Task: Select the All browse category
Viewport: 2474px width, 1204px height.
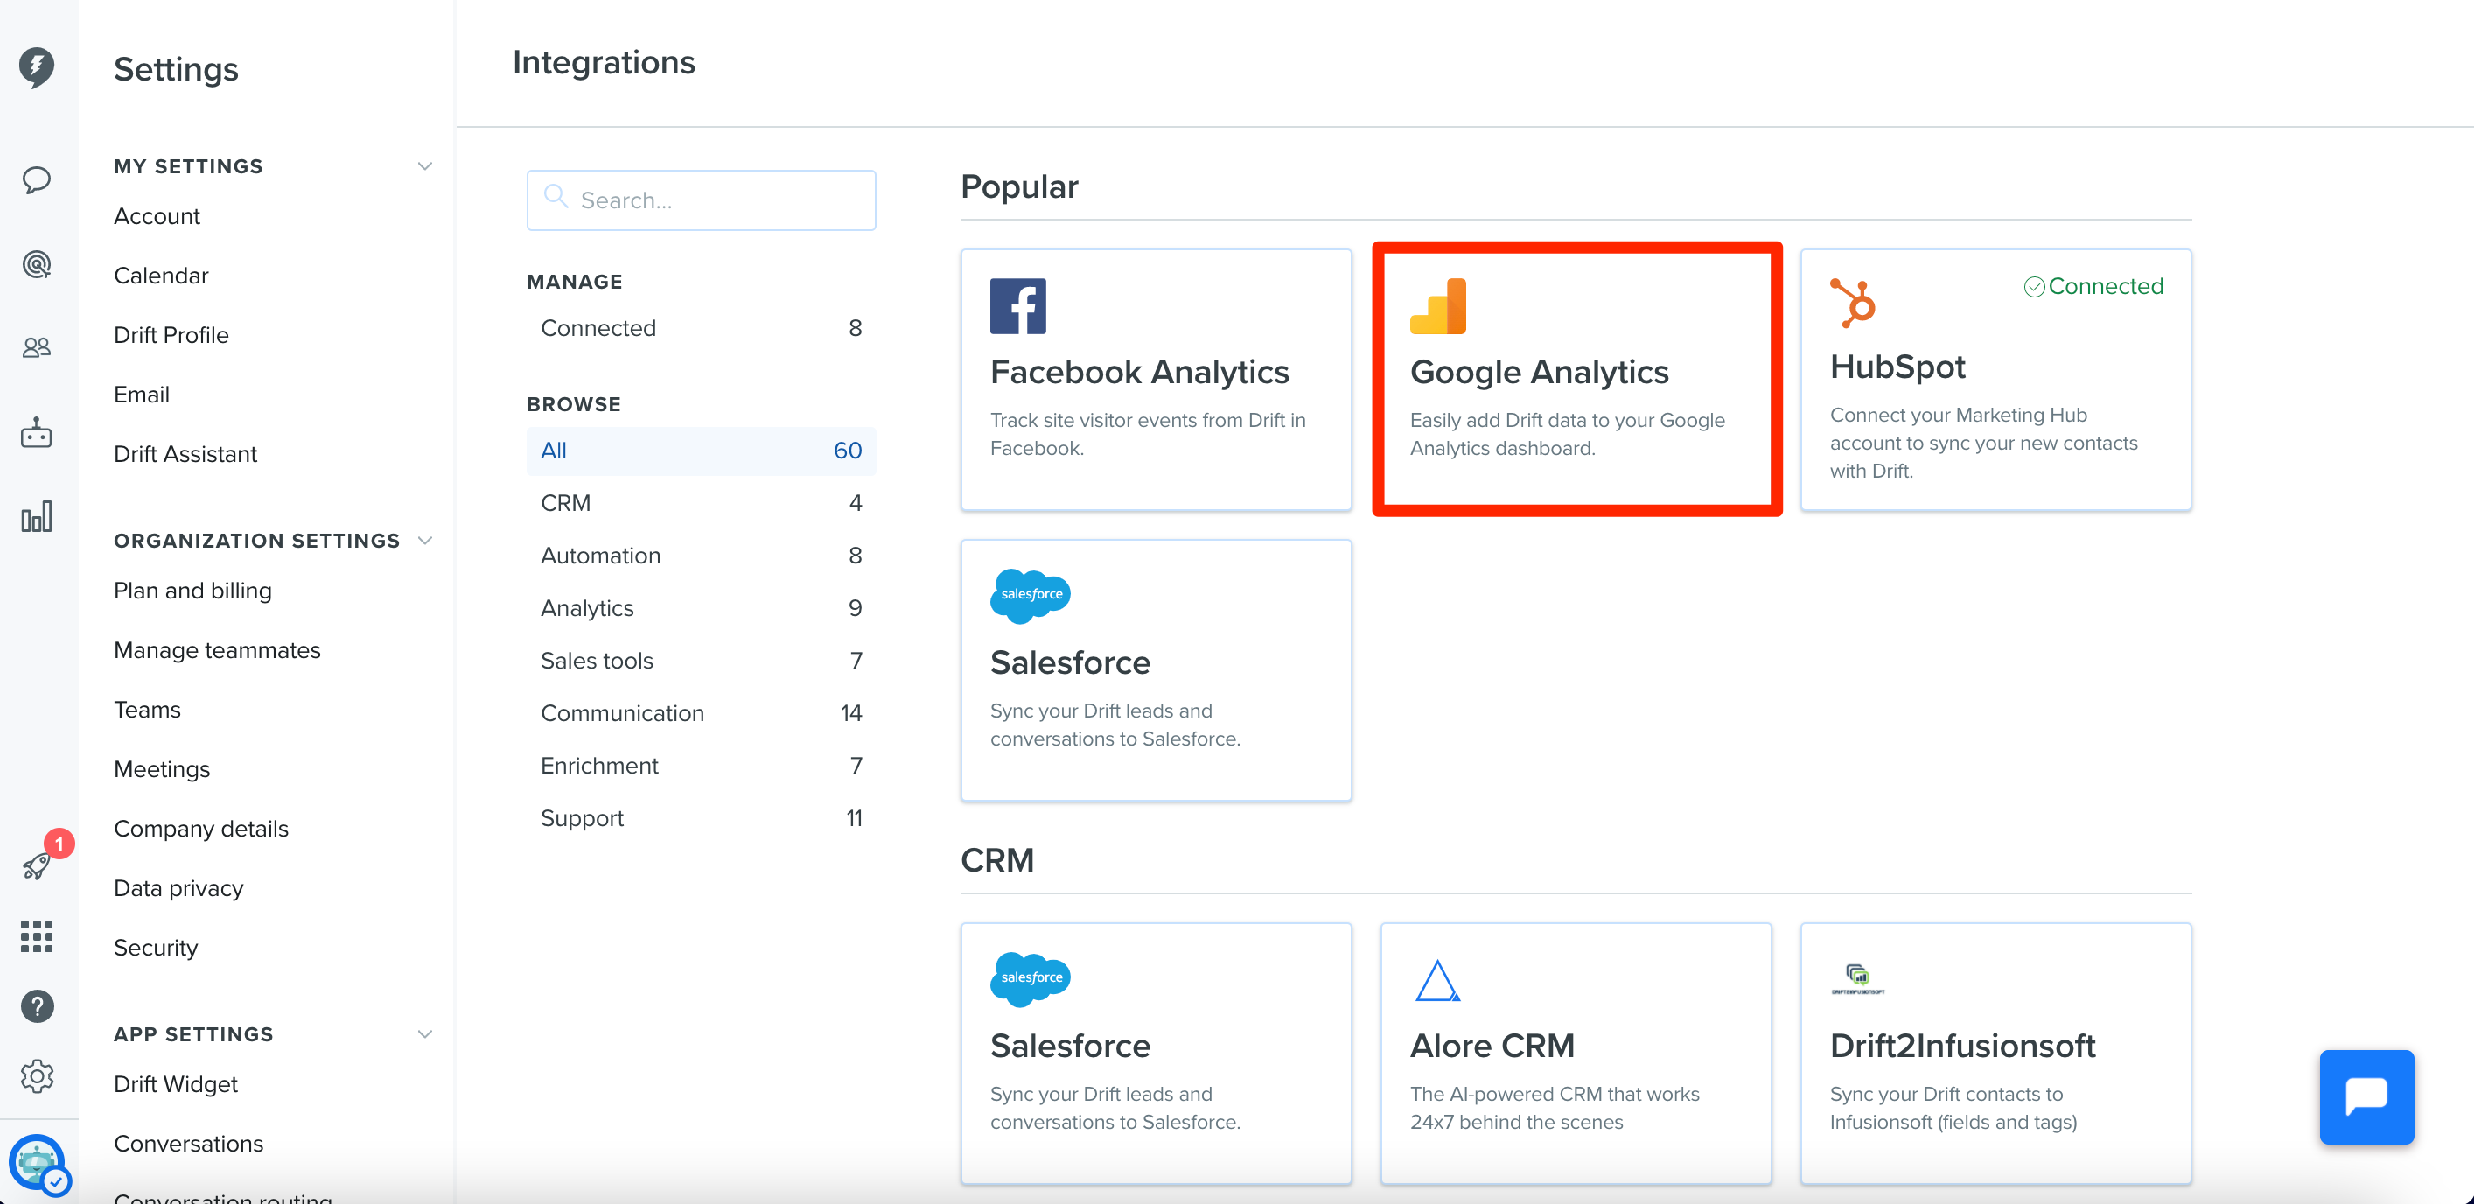Action: point(701,451)
